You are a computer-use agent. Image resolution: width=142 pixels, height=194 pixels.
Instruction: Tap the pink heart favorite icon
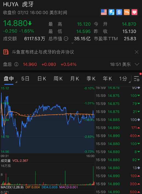[x=134, y=12]
